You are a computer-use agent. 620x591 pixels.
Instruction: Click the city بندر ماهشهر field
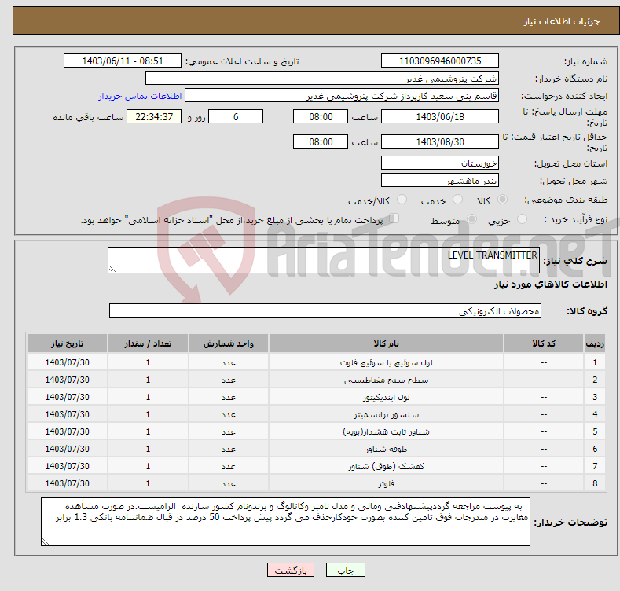point(440,181)
